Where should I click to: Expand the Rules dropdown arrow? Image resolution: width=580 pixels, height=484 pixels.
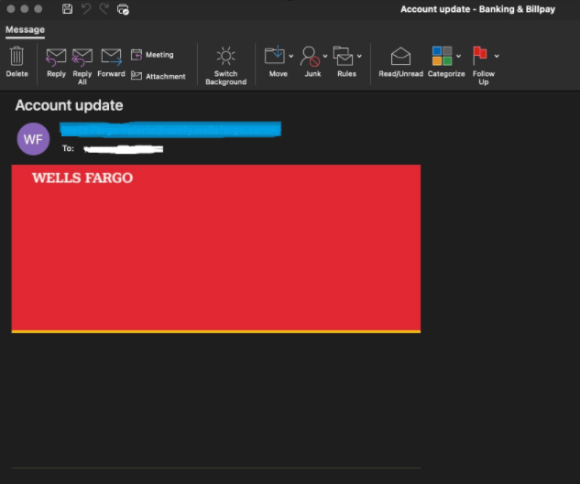[x=359, y=56]
